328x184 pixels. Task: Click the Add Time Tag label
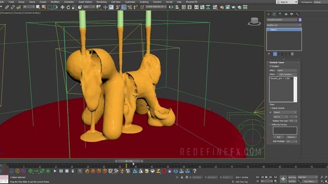[241, 182]
